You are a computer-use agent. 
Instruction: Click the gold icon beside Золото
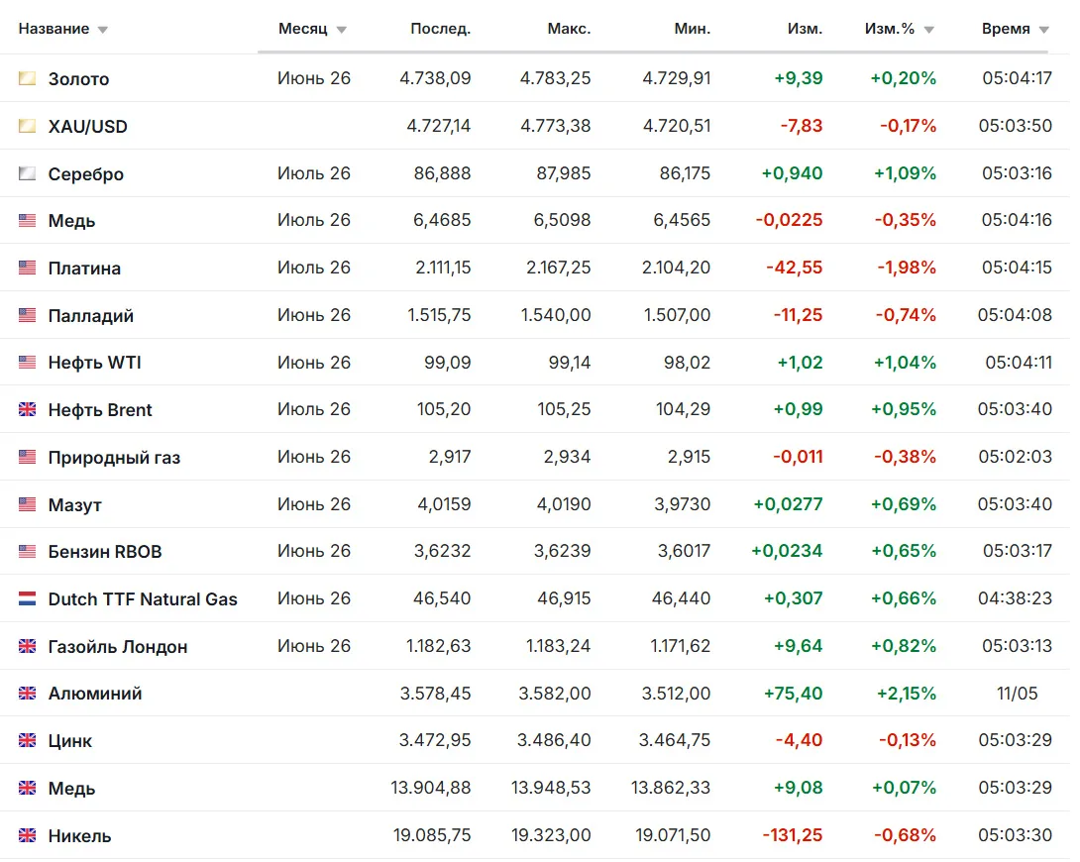(27, 78)
